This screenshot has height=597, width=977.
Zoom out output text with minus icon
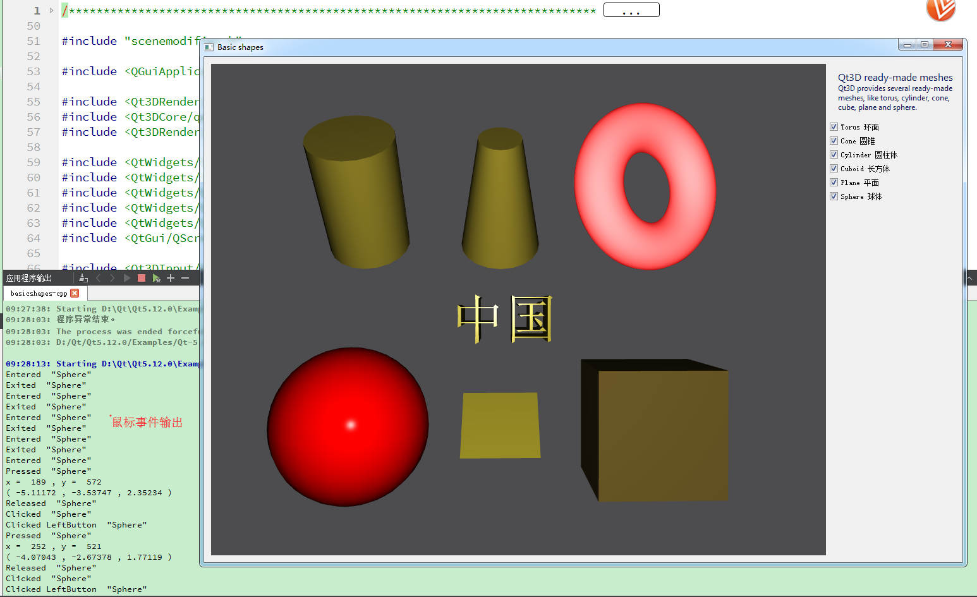pyautogui.click(x=185, y=278)
